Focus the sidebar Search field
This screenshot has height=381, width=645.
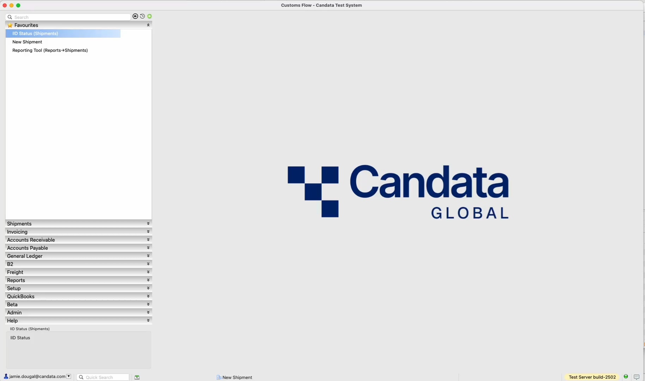point(68,17)
